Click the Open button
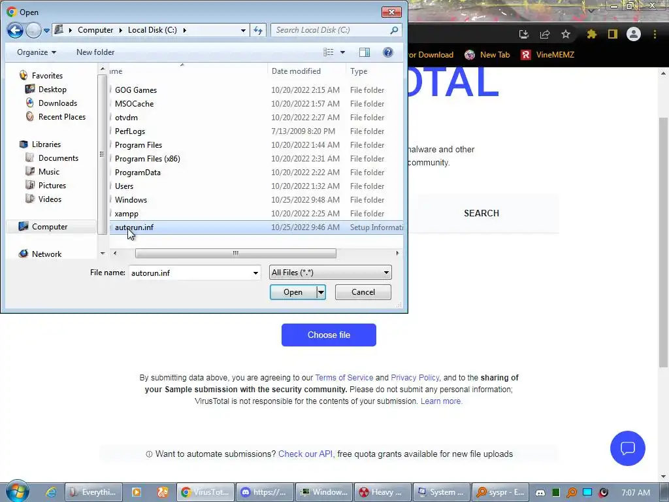Image resolution: width=669 pixels, height=502 pixels. click(293, 292)
